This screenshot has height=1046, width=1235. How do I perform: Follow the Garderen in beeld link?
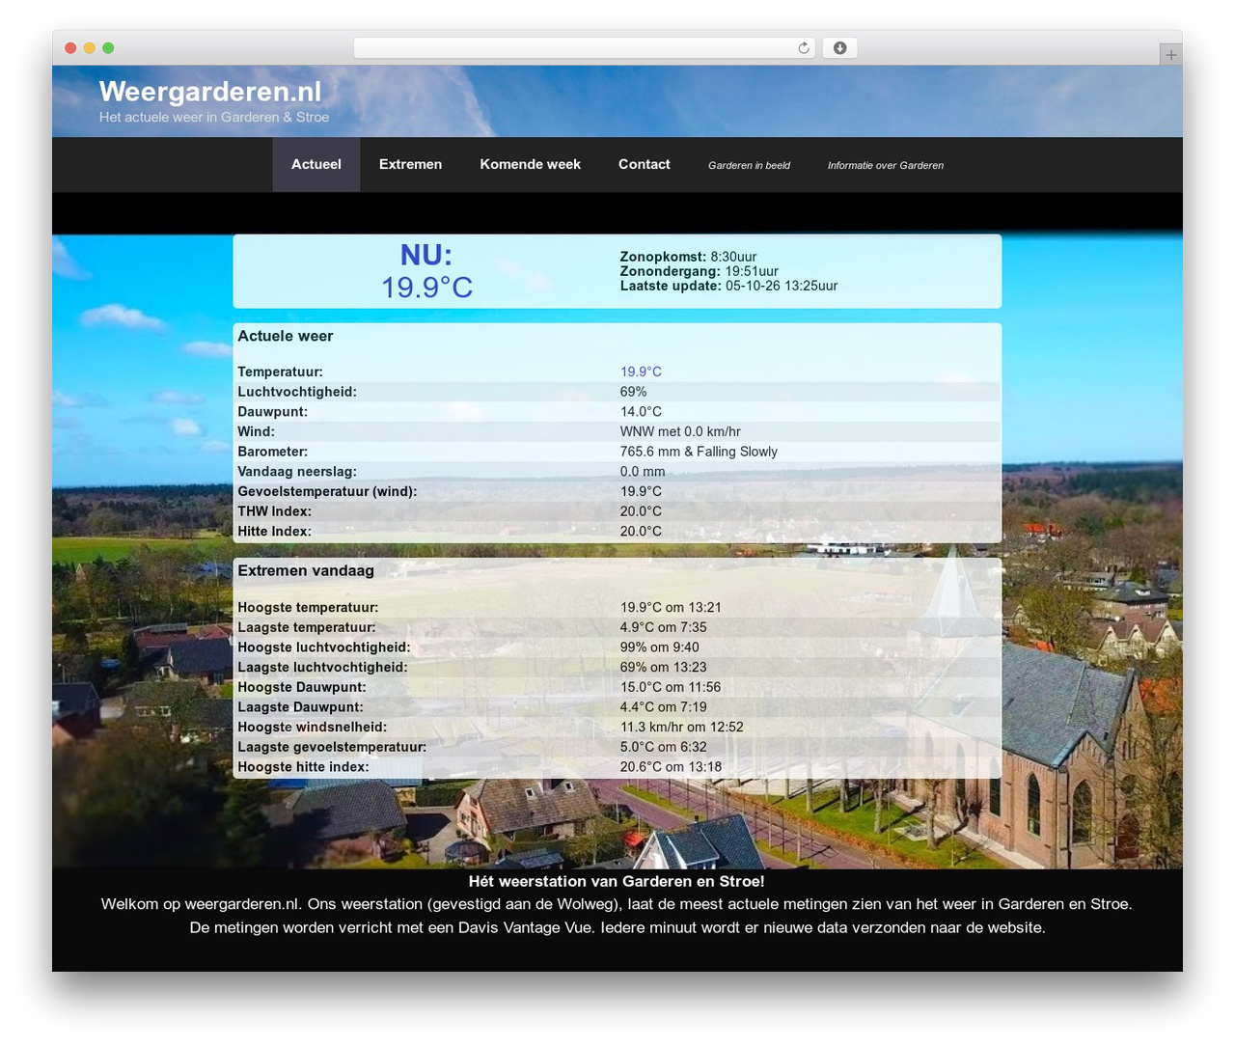point(749,165)
